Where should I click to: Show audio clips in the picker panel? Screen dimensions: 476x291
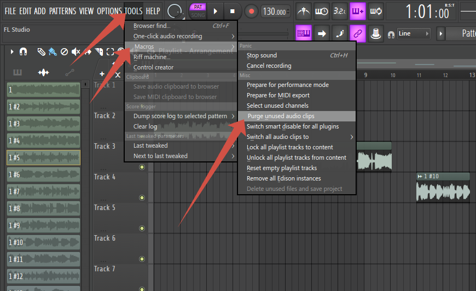(43, 73)
